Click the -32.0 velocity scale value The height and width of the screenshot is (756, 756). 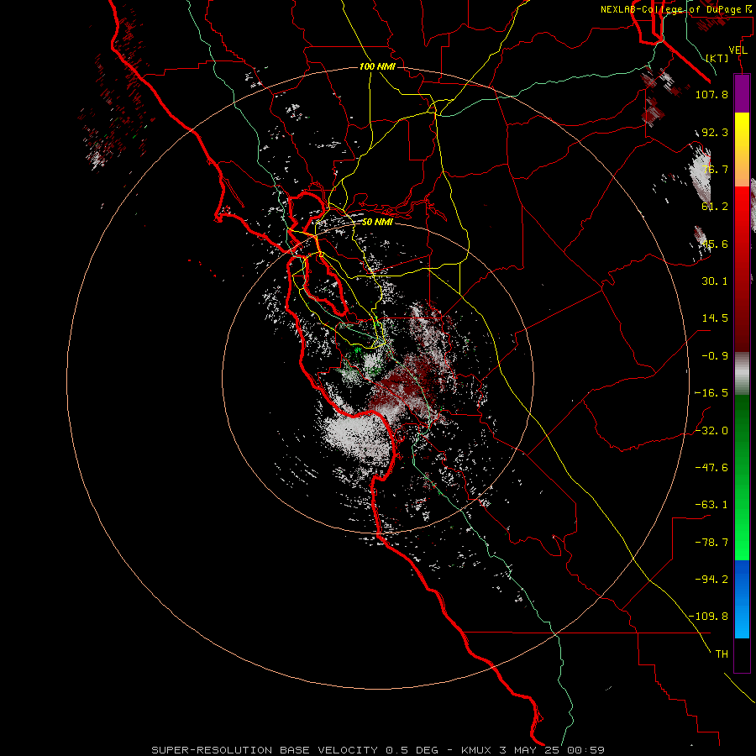pos(711,431)
